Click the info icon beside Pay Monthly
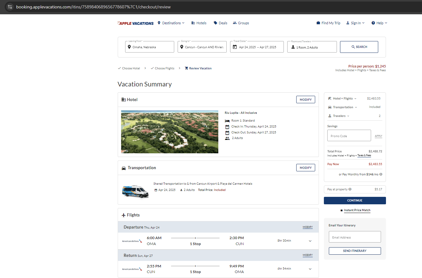 point(381,174)
